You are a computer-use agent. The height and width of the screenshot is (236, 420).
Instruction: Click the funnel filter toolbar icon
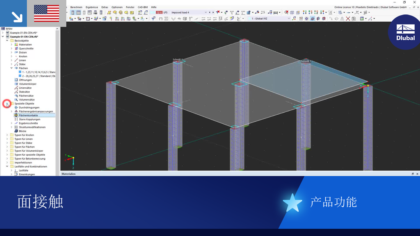[x=153, y=18]
